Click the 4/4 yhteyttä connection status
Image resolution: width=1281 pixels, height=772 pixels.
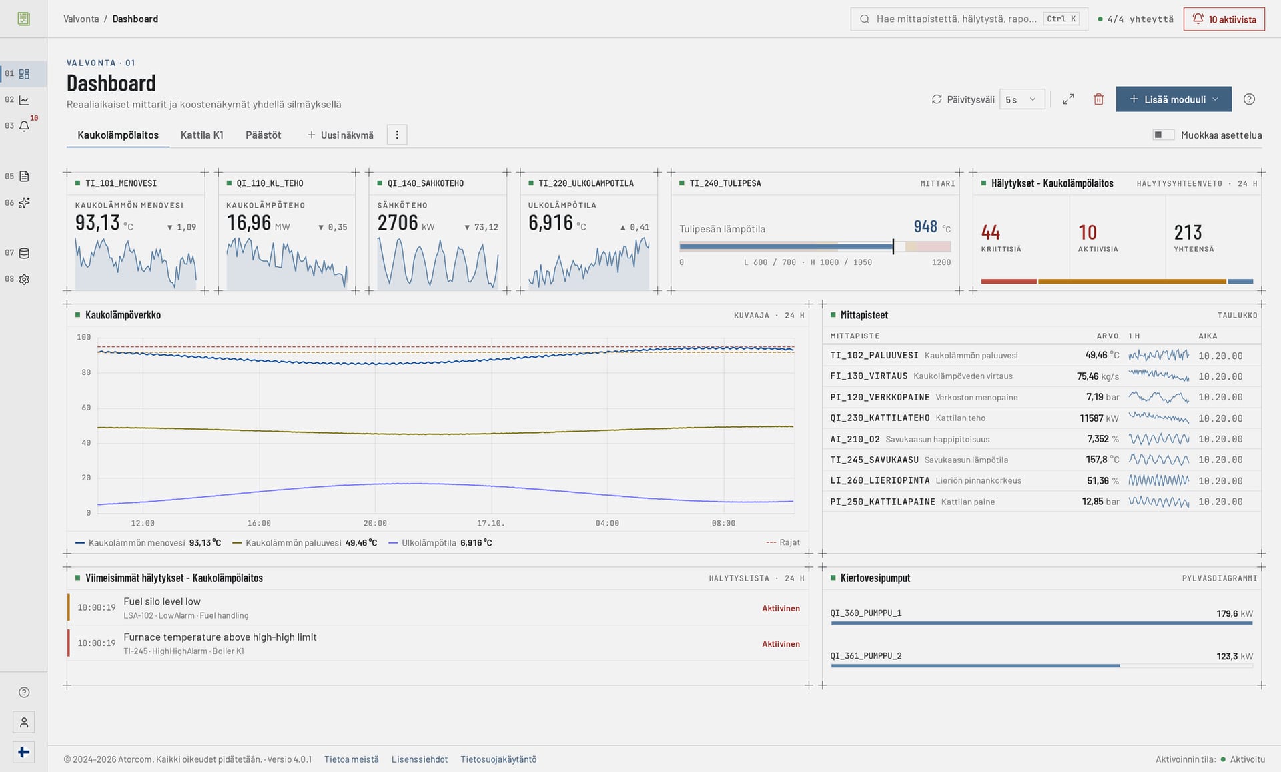pos(1135,19)
